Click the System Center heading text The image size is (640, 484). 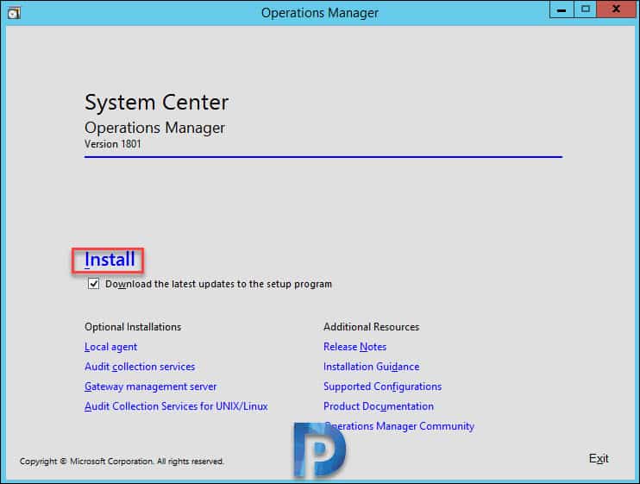(x=156, y=103)
